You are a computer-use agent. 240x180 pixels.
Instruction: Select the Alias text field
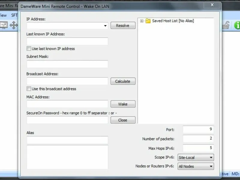point(67,140)
